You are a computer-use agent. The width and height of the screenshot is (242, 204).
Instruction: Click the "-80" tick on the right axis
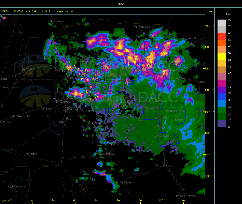click(x=208, y=25)
